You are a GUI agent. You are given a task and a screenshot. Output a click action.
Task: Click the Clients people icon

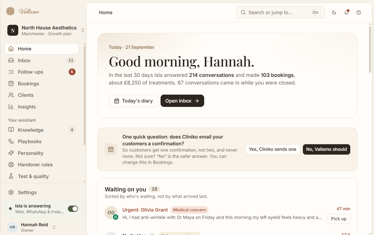pos(11,95)
